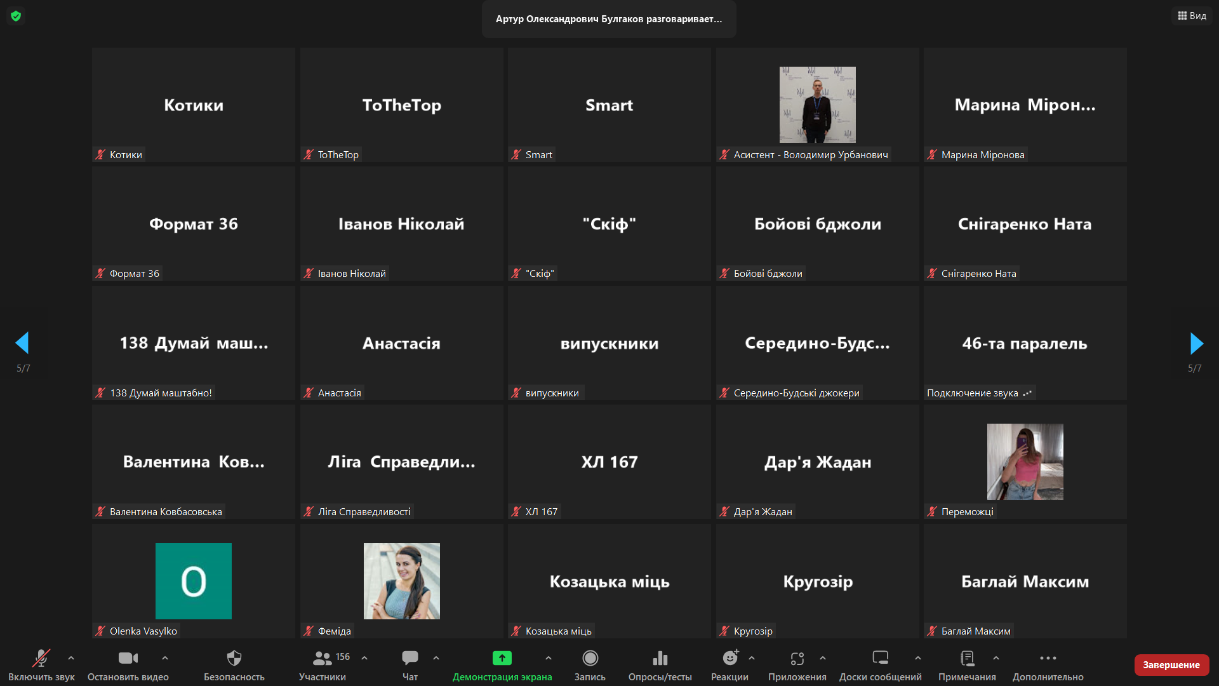Toggle camera with Остановить видео

128,658
